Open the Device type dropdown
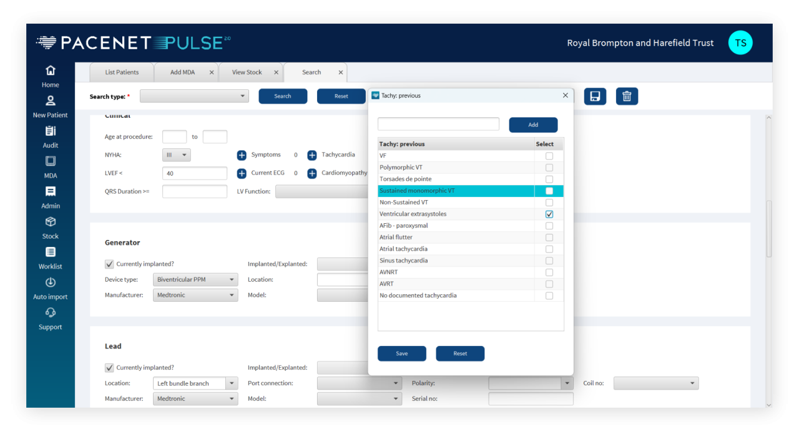Screen dimensions: 799x437 point(195,280)
